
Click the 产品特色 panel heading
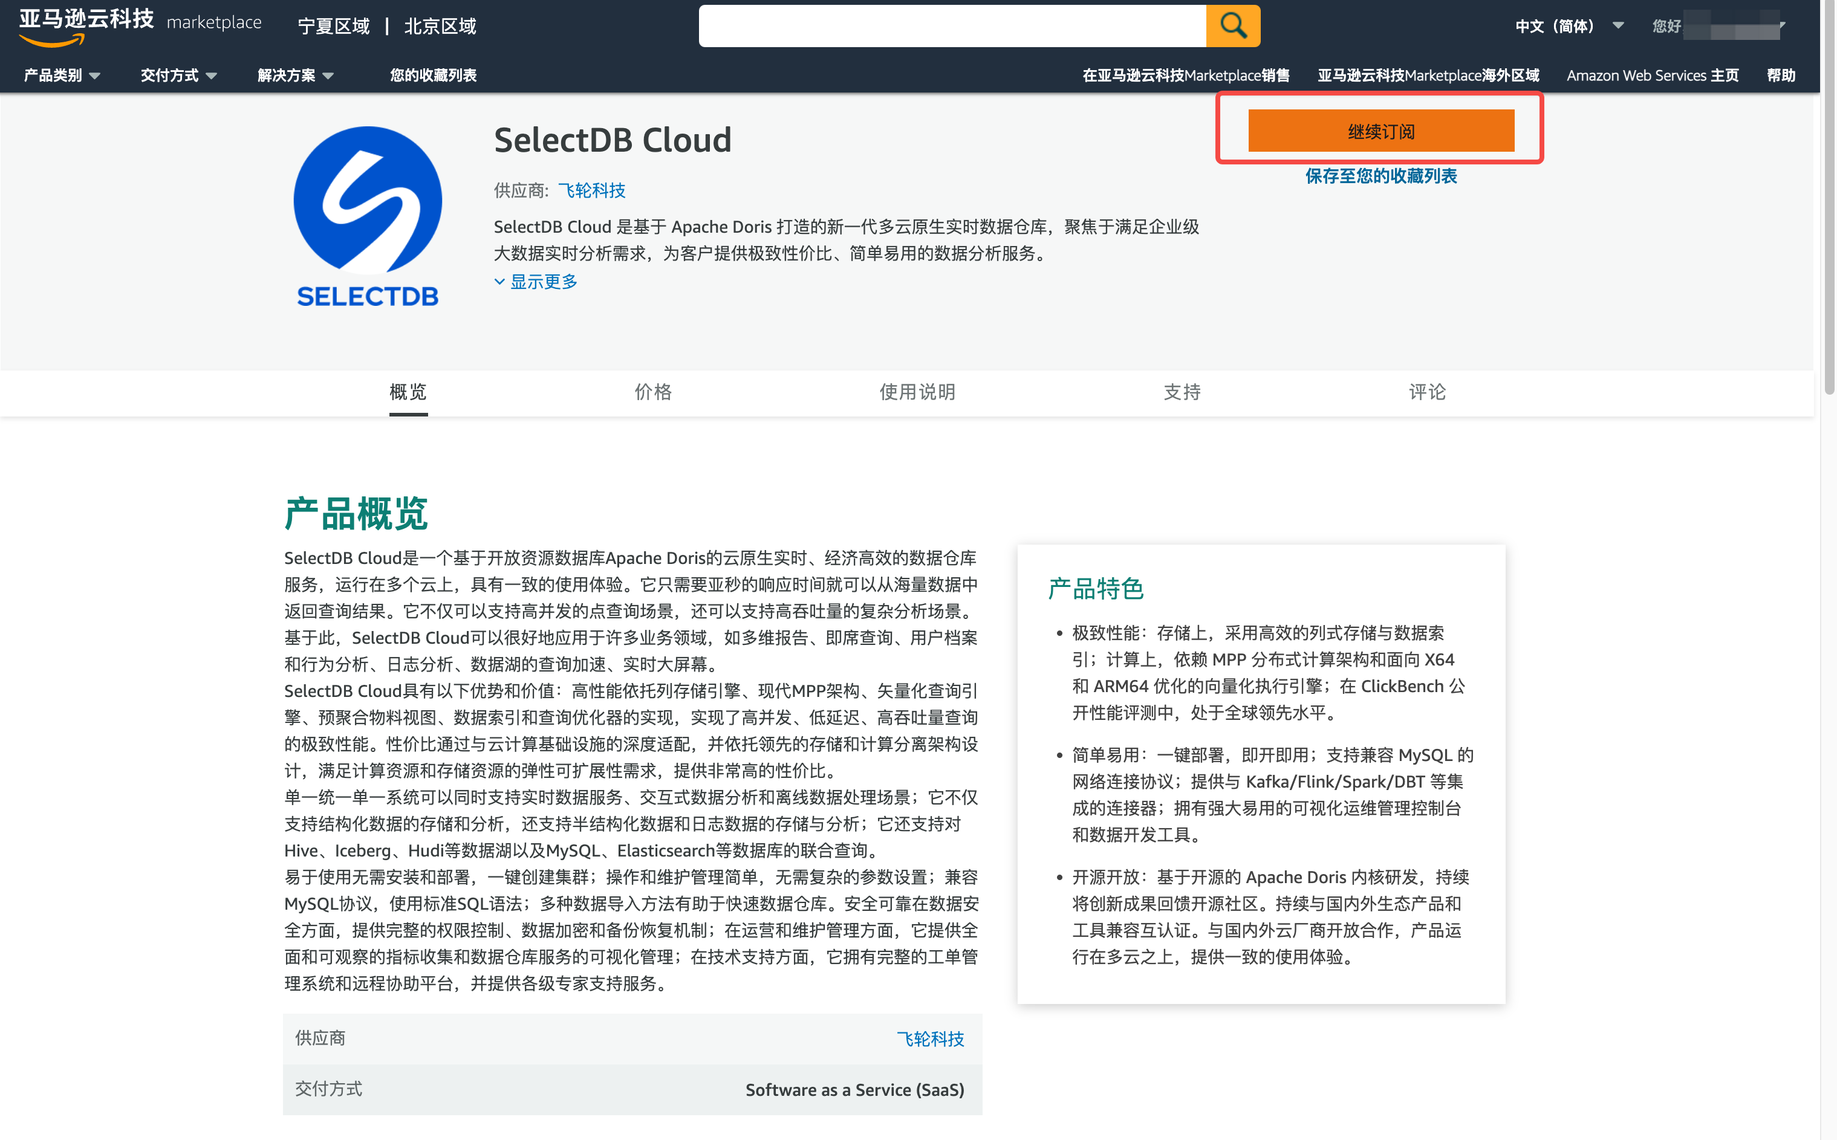(x=1096, y=588)
